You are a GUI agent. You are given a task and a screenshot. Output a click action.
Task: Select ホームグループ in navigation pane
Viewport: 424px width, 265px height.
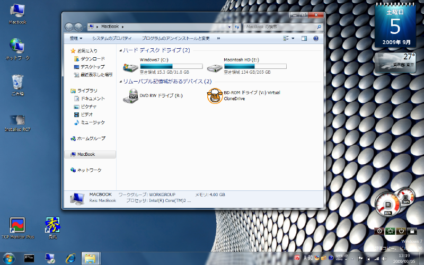88,138
